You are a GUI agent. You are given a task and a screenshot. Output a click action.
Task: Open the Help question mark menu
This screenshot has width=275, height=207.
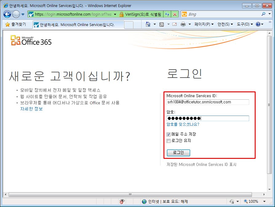click(x=260, y=24)
